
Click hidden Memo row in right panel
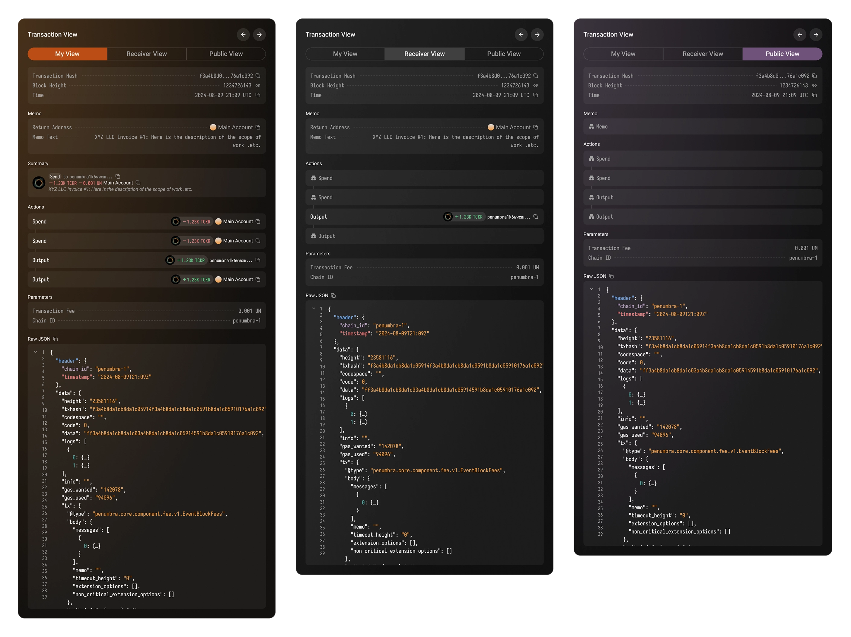tap(703, 126)
